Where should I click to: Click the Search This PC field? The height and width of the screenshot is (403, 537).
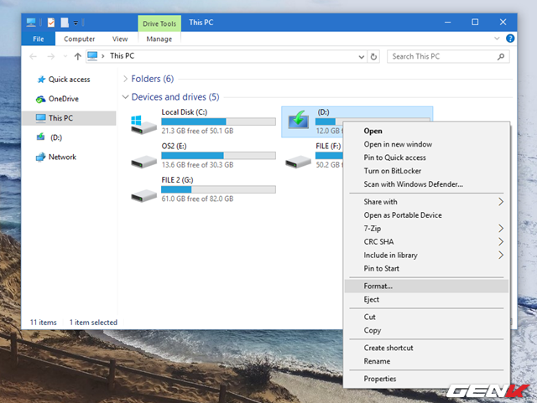(448, 56)
